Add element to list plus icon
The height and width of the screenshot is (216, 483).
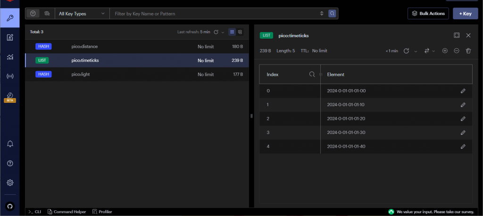coord(445,51)
